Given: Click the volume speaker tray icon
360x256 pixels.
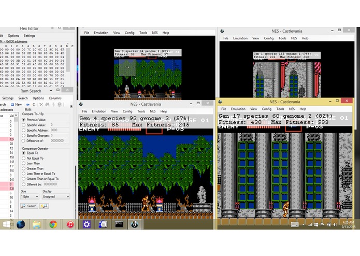Looking at the screenshot, I should click(x=335, y=224).
